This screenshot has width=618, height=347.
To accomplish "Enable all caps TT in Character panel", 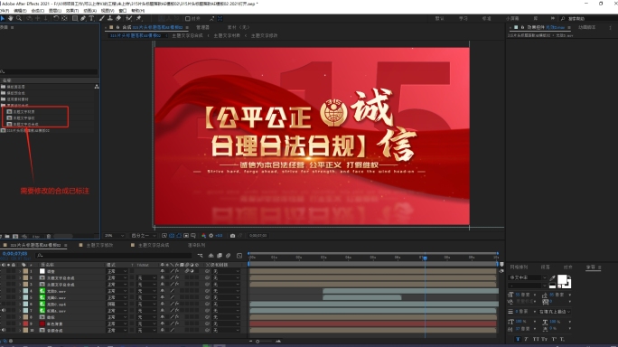I will (536, 339).
